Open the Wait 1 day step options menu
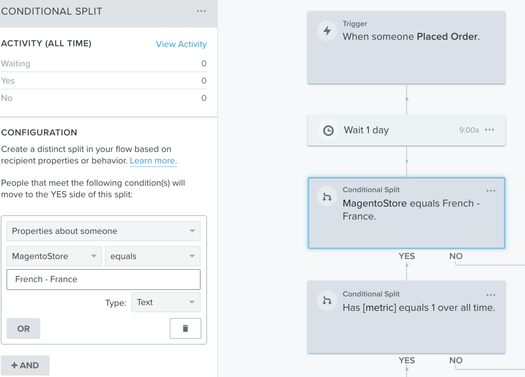This screenshot has height=377, width=525. coord(490,130)
